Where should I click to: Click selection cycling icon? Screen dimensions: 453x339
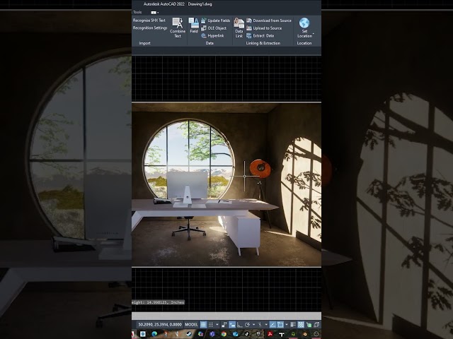coord(309,325)
